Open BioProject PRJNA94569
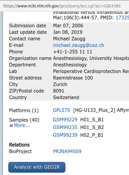The width and height of the screenshot is (129, 175). [67, 151]
